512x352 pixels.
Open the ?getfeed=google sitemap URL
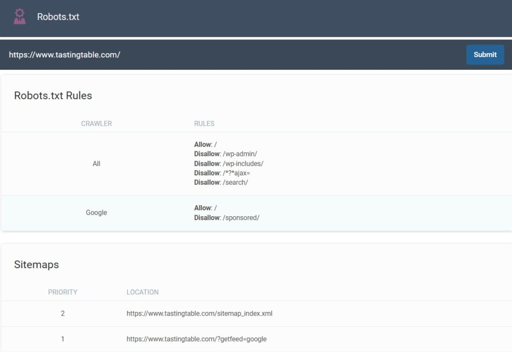[196, 339]
